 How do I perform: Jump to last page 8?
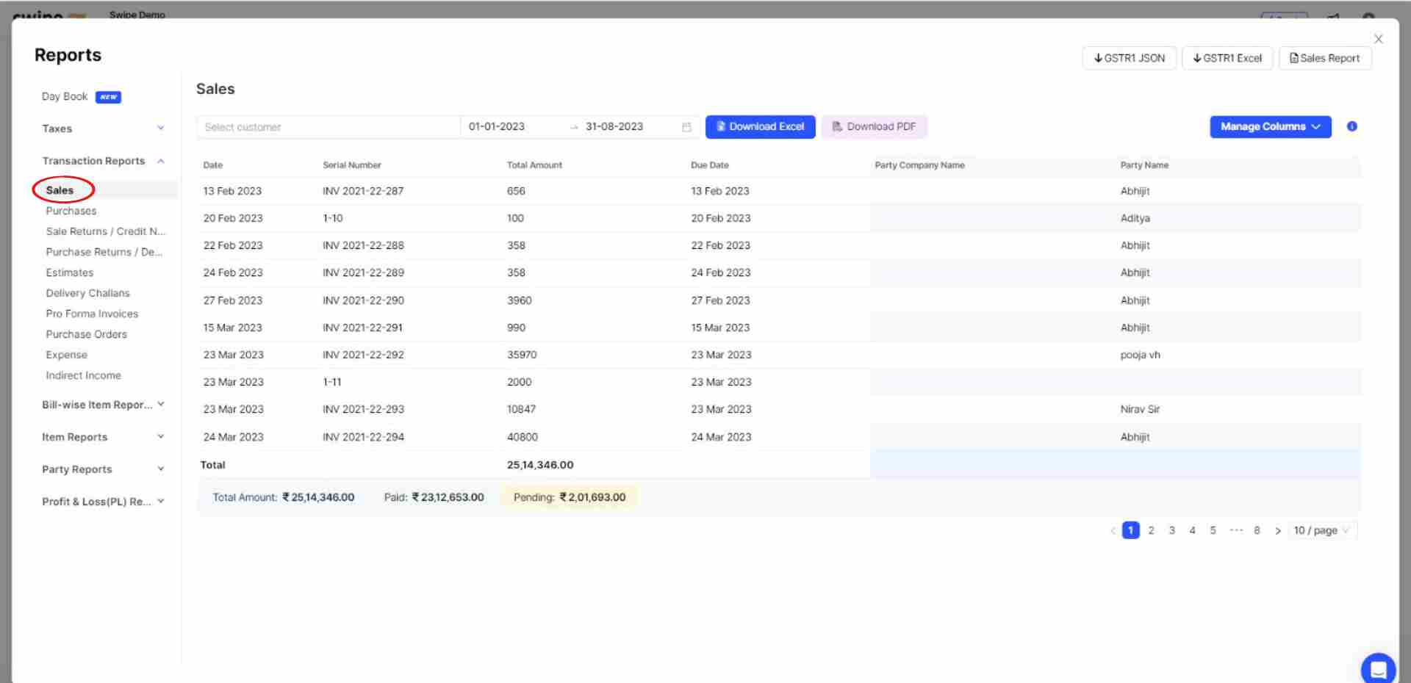[x=1257, y=530]
